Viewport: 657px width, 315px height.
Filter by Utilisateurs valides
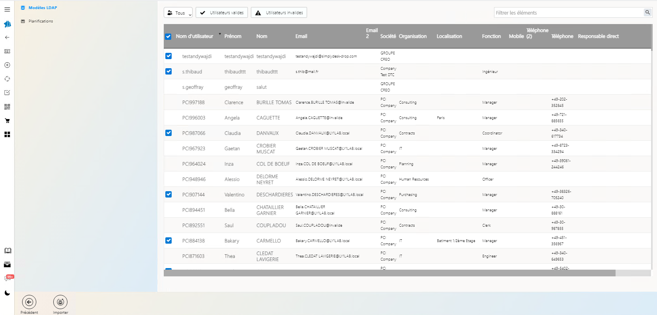222,13
